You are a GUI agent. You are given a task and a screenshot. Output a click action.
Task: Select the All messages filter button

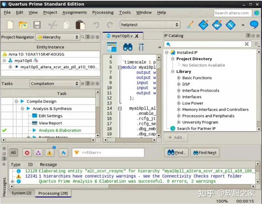pos(13,153)
